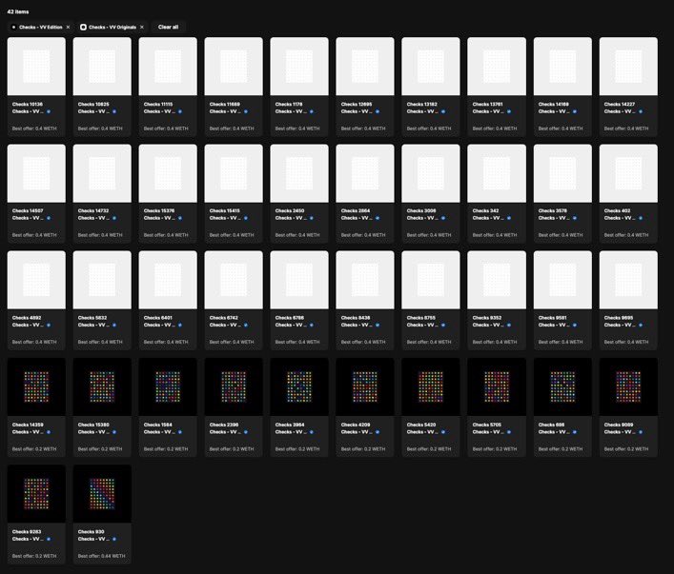Screen dimensions: 674x574
Task: Click the verified badge on Checks 342
Action: pyautogui.click(x=509, y=218)
